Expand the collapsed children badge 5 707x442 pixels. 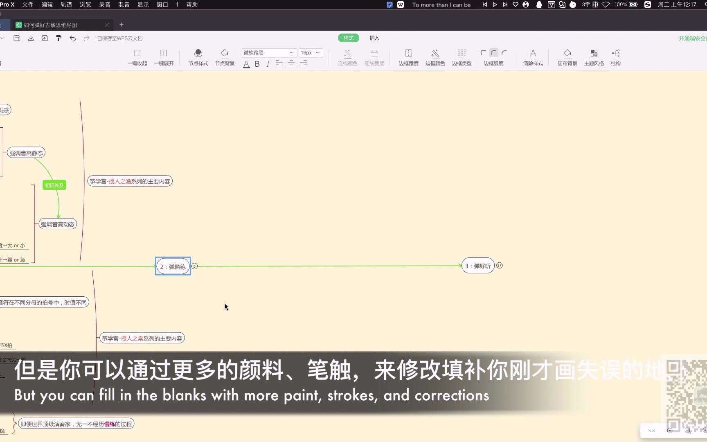click(x=195, y=266)
